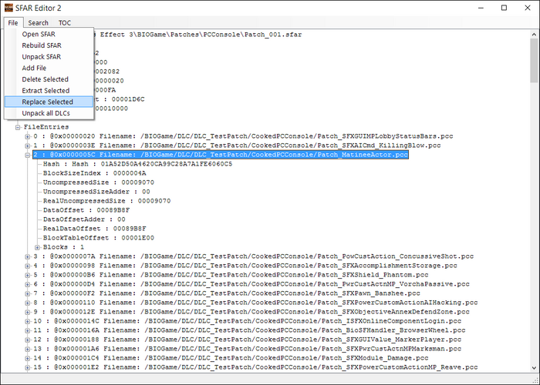Select row Patch_SFXPowerCustomActionMP_Reave.pcc
Image resolution: width=540 pixels, height=385 pixels.
point(255,367)
